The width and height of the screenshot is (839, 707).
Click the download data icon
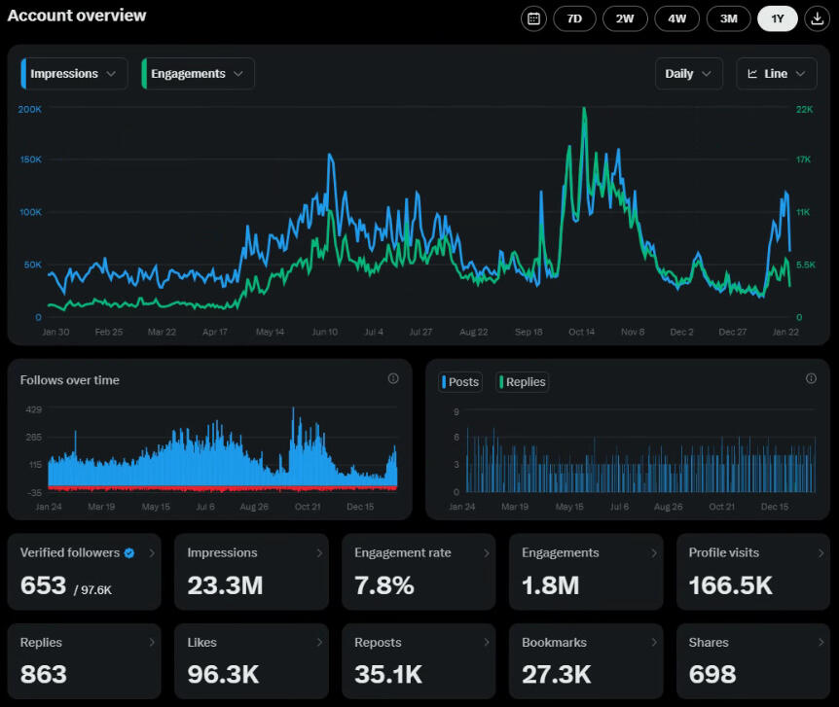pos(817,18)
